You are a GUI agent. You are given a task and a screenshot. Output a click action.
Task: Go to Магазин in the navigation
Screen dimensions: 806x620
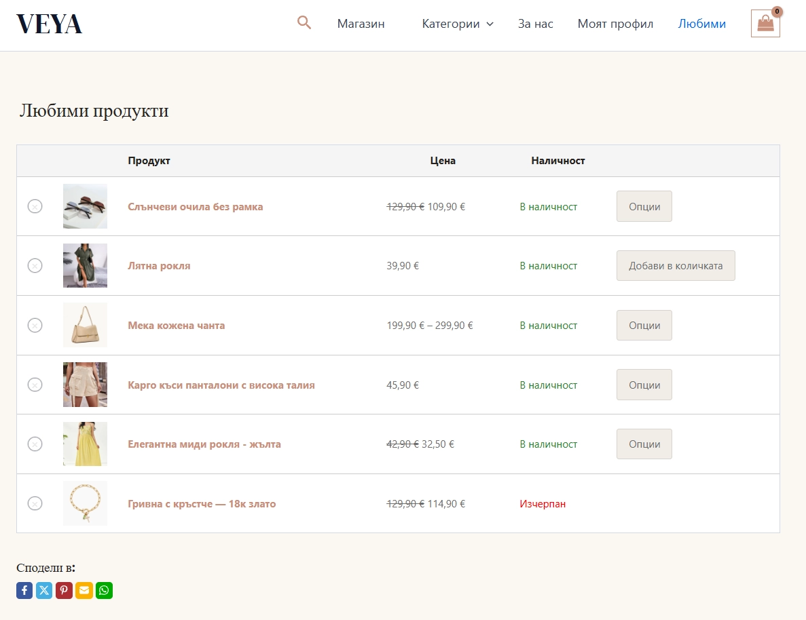click(x=361, y=24)
